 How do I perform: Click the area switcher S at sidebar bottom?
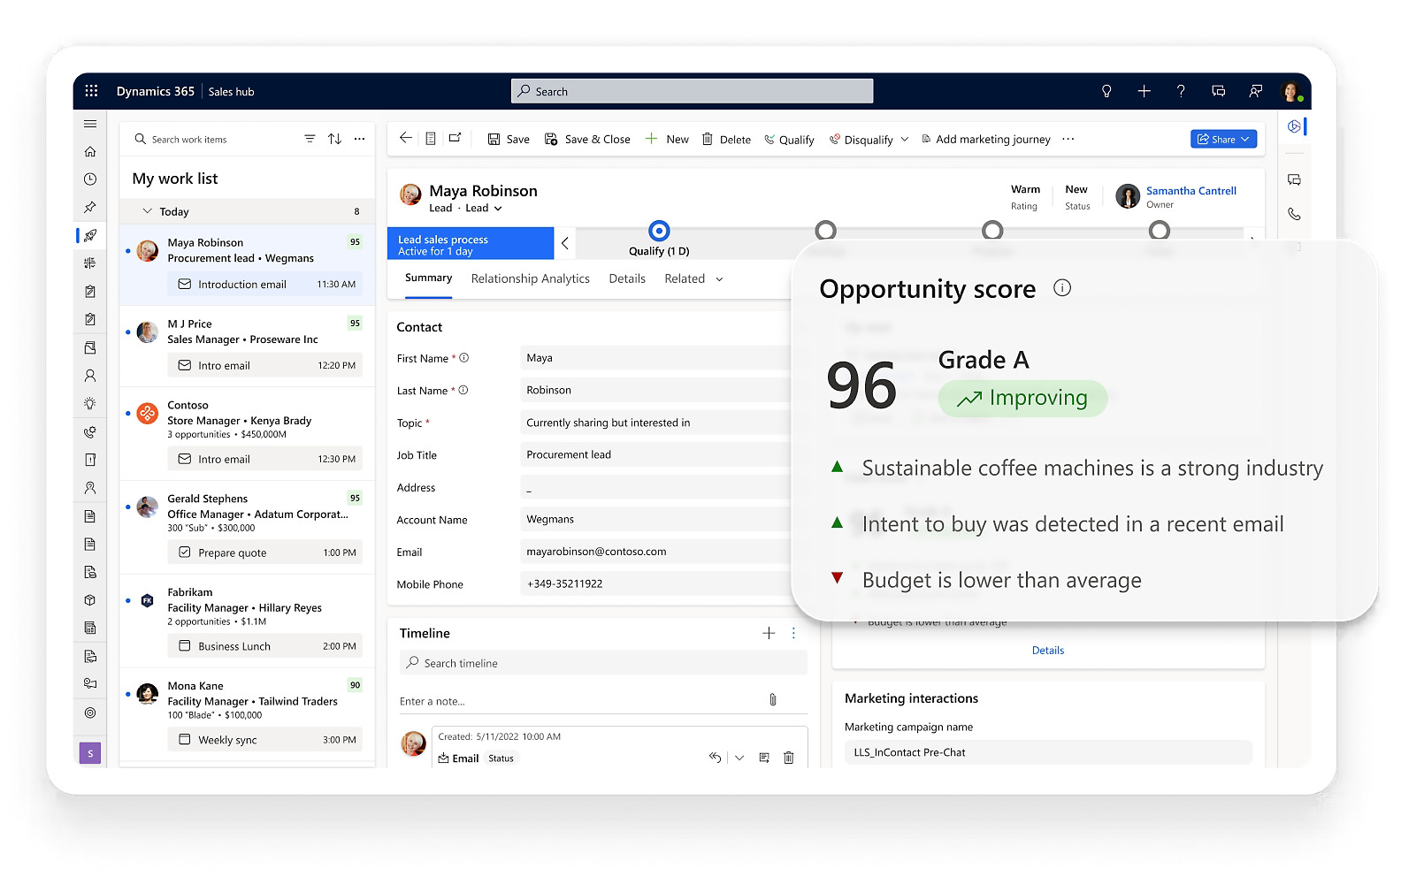[x=90, y=753]
